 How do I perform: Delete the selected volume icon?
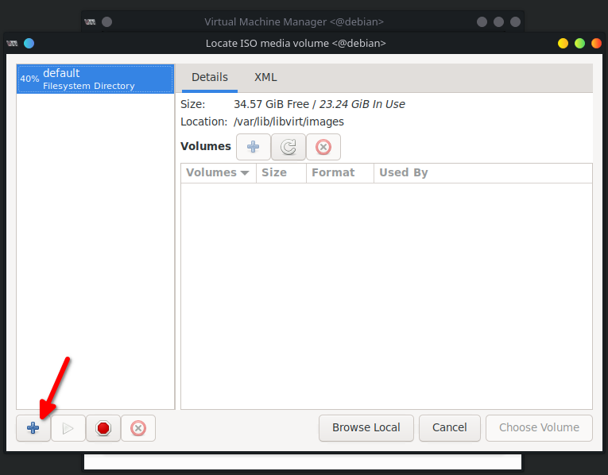323,147
